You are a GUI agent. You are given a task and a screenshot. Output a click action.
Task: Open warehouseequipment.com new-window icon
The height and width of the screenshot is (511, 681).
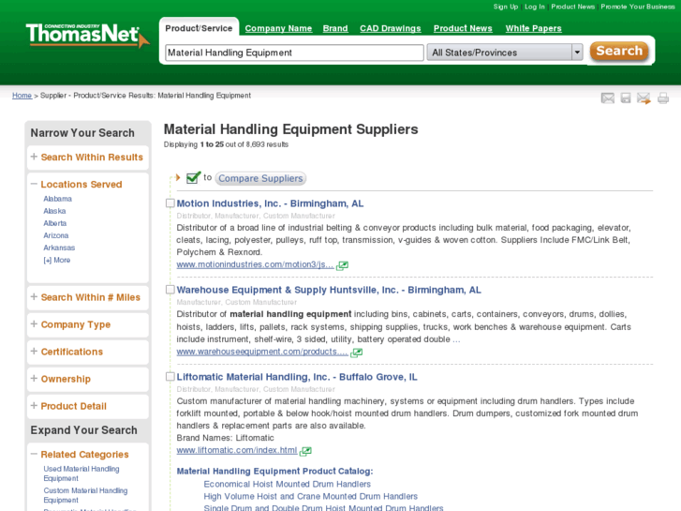click(x=358, y=353)
